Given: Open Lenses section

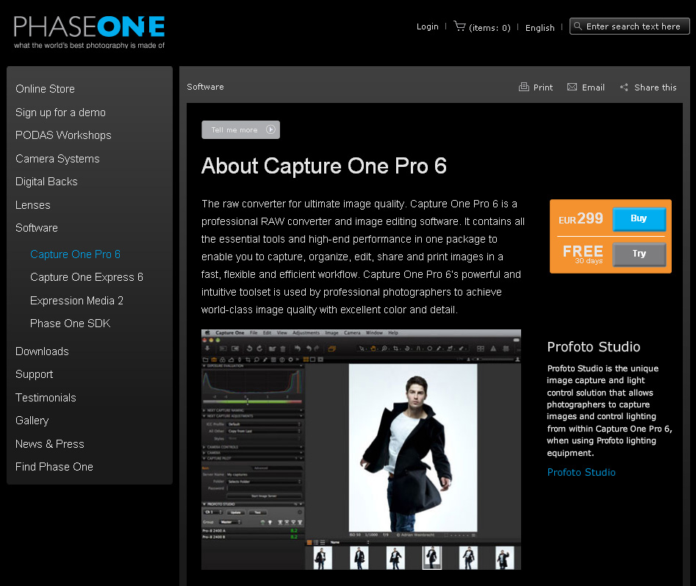Looking at the screenshot, I should (33, 205).
